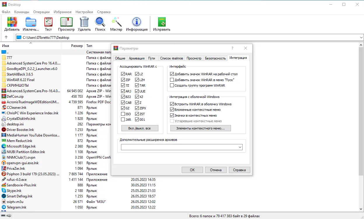The image size is (364, 219).
Task: Open the Файл menu
Action: (6, 12)
